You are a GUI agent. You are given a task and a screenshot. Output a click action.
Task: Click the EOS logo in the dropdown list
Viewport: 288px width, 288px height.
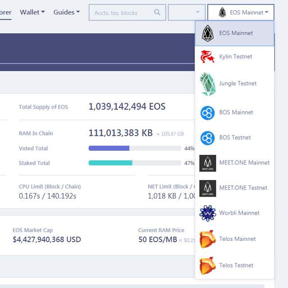pyautogui.click(x=207, y=33)
